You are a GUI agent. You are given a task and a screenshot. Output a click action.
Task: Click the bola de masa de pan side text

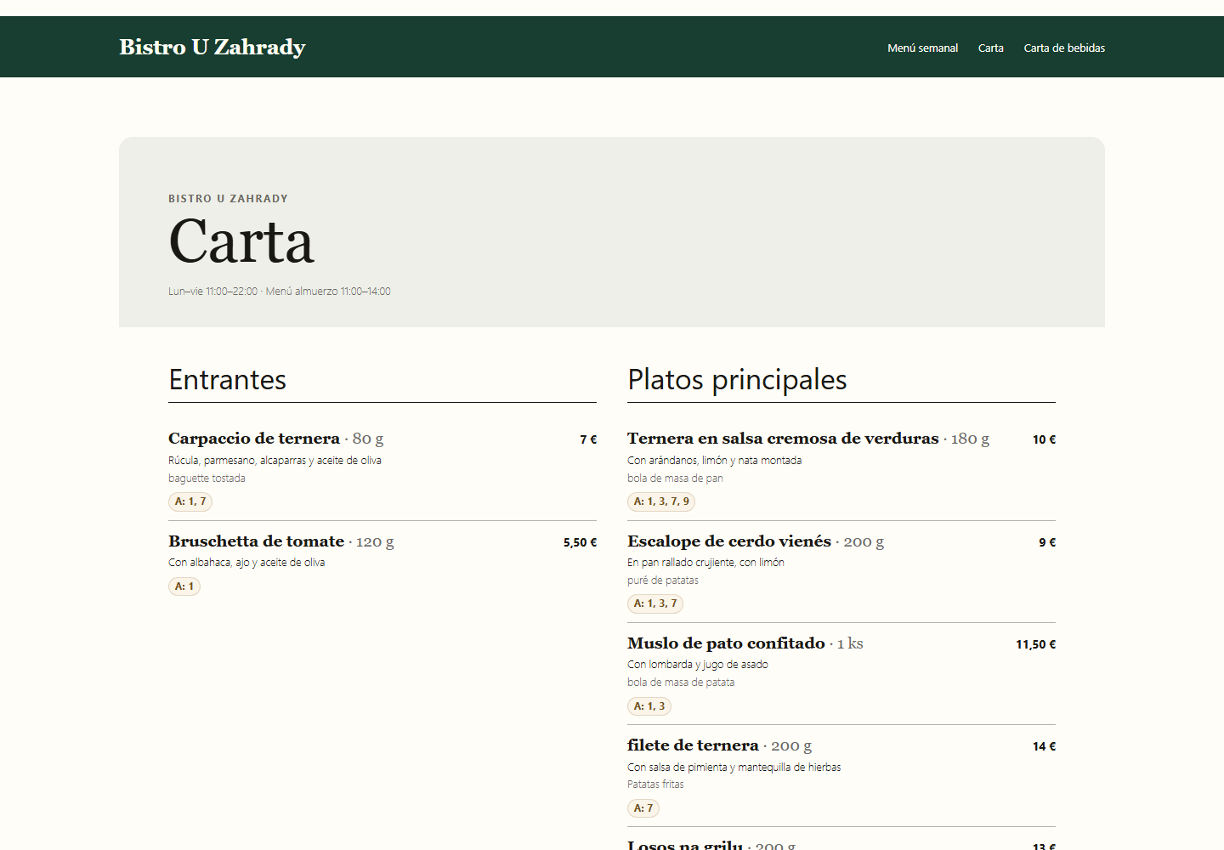coord(675,478)
